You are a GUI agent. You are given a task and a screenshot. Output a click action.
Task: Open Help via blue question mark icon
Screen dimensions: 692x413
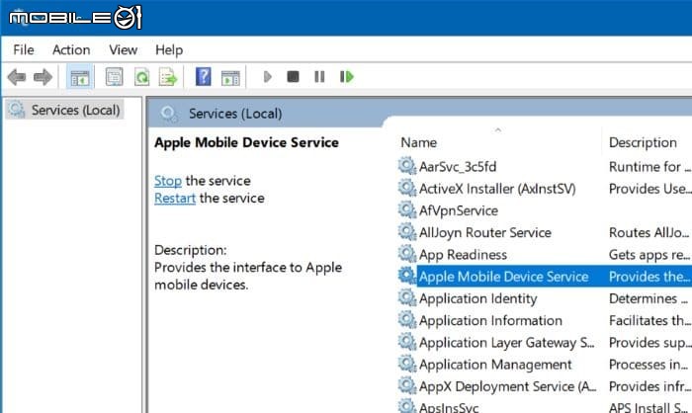(x=203, y=77)
